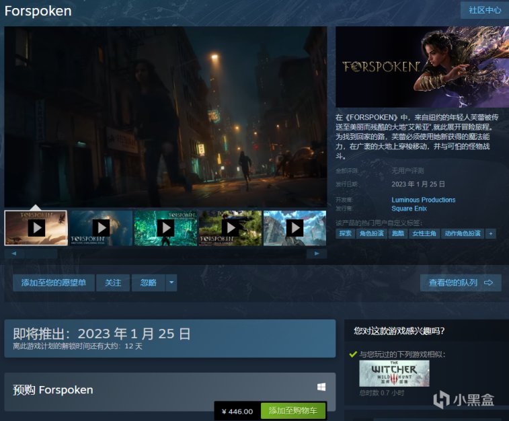
Task: Play the third green forest trailer thumbnail
Action: point(165,228)
